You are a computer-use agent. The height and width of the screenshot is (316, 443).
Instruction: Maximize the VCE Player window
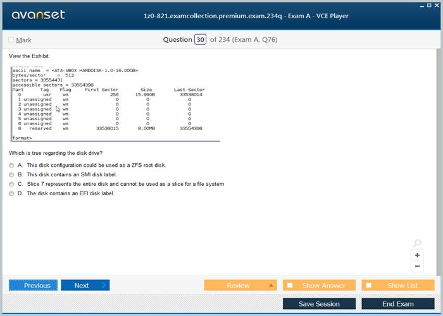(x=429, y=4)
